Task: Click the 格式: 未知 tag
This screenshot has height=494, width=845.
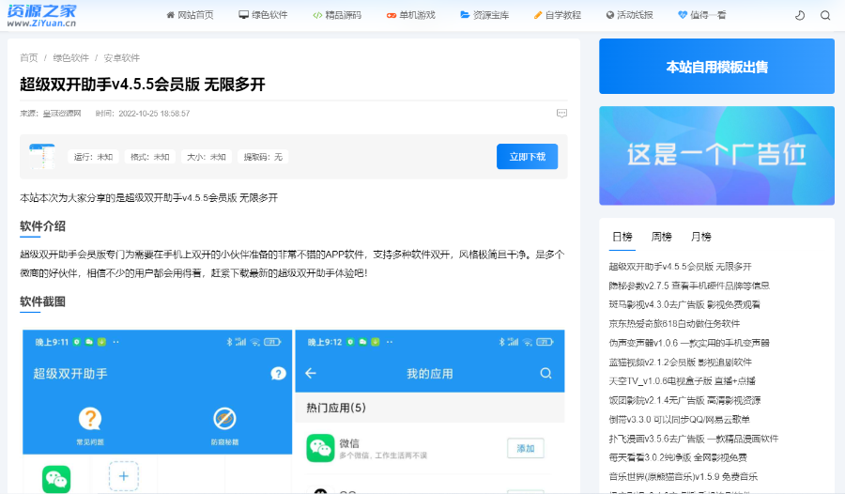Action: 150,157
